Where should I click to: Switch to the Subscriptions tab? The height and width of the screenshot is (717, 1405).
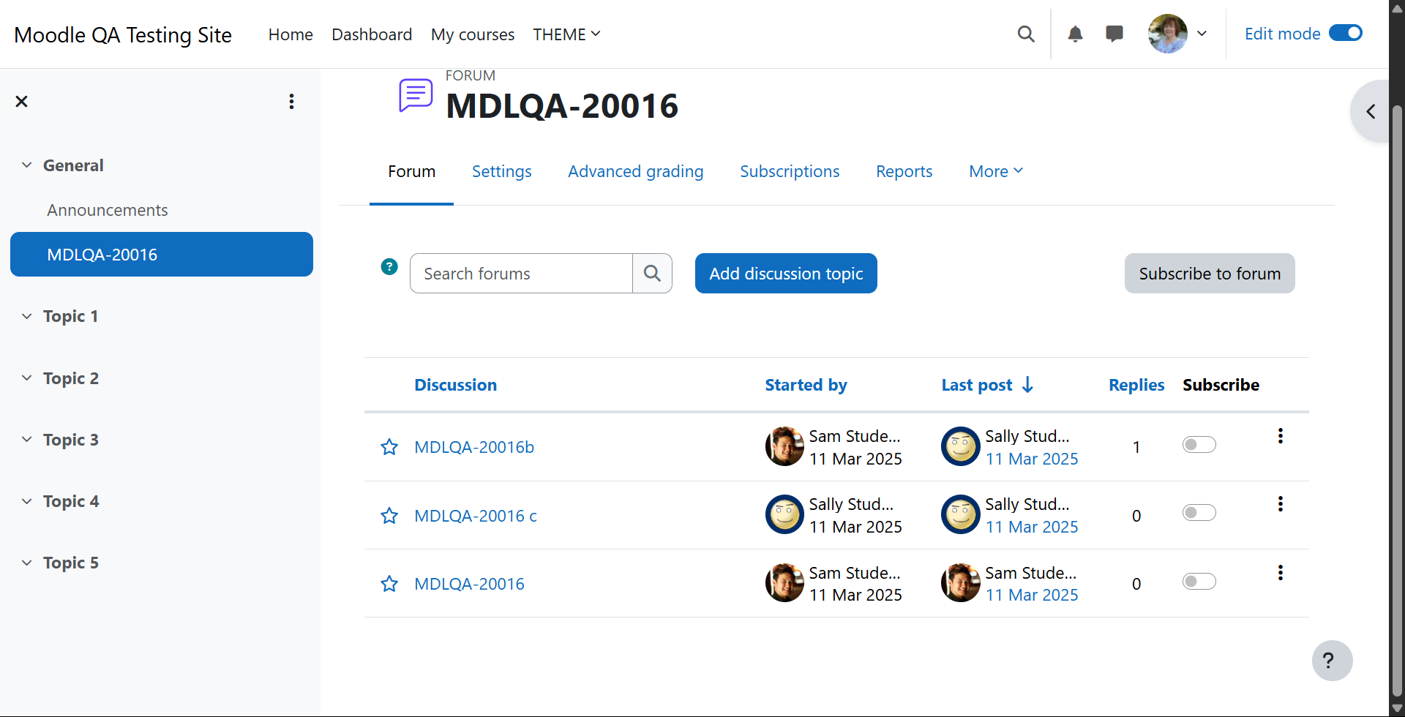tap(790, 171)
